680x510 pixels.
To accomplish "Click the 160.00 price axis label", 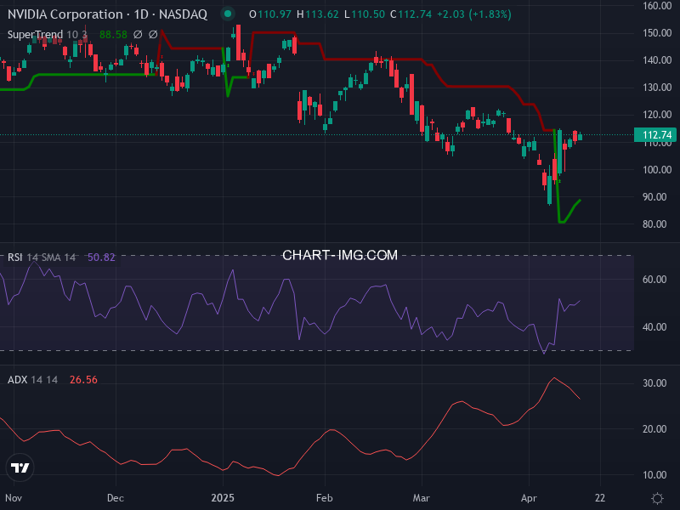I will [657, 6].
